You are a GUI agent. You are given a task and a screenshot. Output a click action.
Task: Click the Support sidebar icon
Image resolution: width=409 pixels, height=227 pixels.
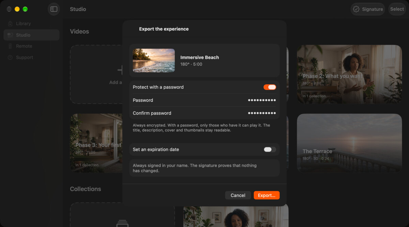click(10, 58)
